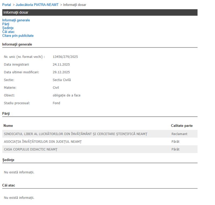Screen dimensions: 215x205
Task: Click Informaţii dosar breadcrumb text
Action: coord(75,5)
